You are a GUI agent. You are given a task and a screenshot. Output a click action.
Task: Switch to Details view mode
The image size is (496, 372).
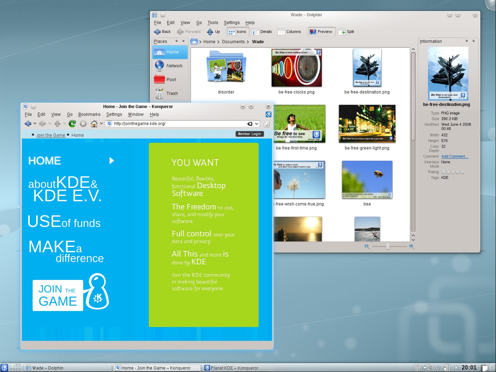pos(262,32)
